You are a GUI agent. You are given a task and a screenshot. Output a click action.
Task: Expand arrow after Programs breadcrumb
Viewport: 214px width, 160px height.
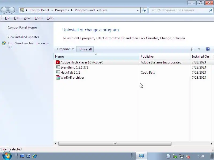(x=72, y=10)
